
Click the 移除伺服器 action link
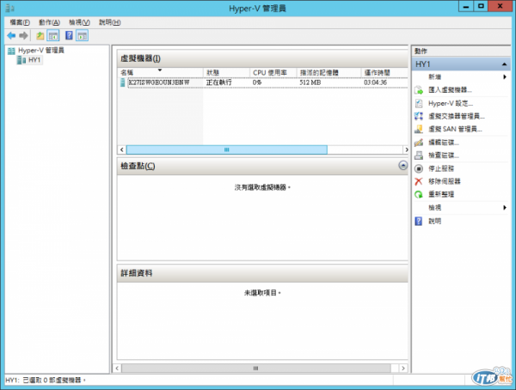[x=445, y=181]
